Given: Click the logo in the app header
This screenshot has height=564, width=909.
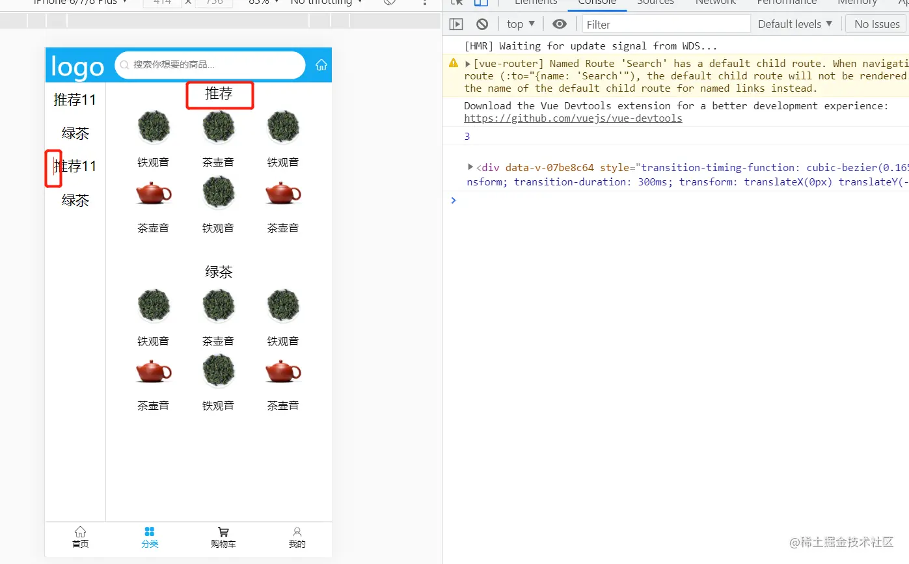Looking at the screenshot, I should tap(77, 66).
